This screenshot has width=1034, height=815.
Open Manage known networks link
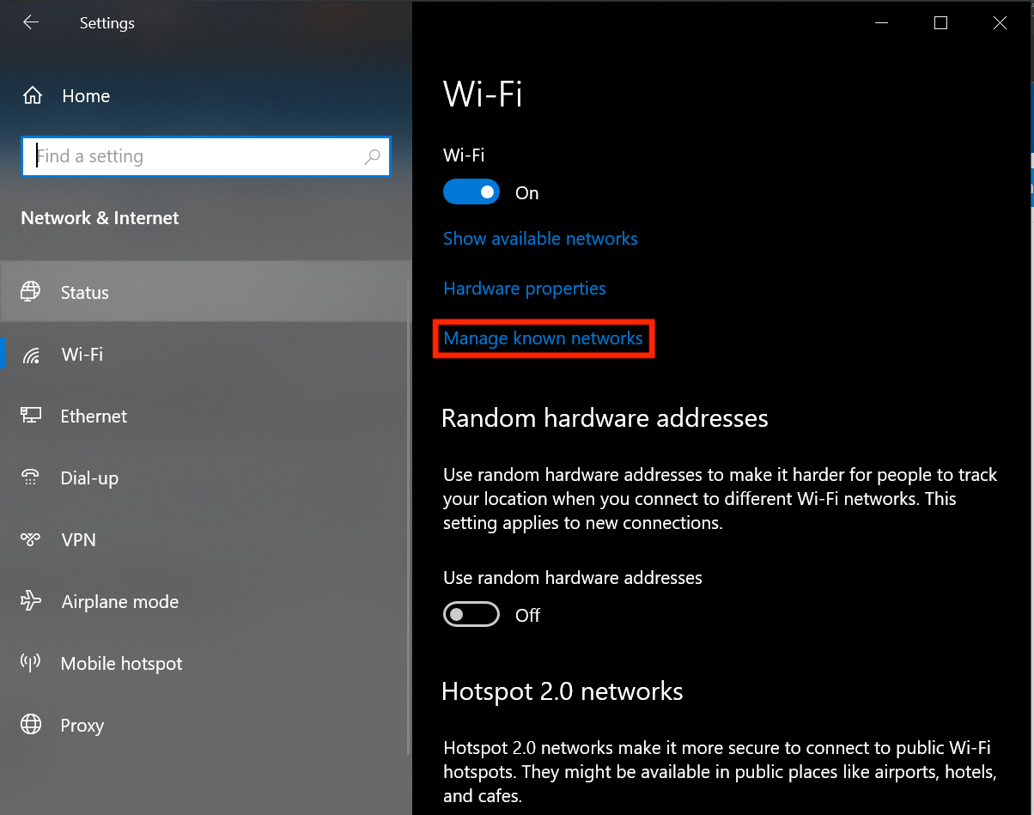click(543, 338)
